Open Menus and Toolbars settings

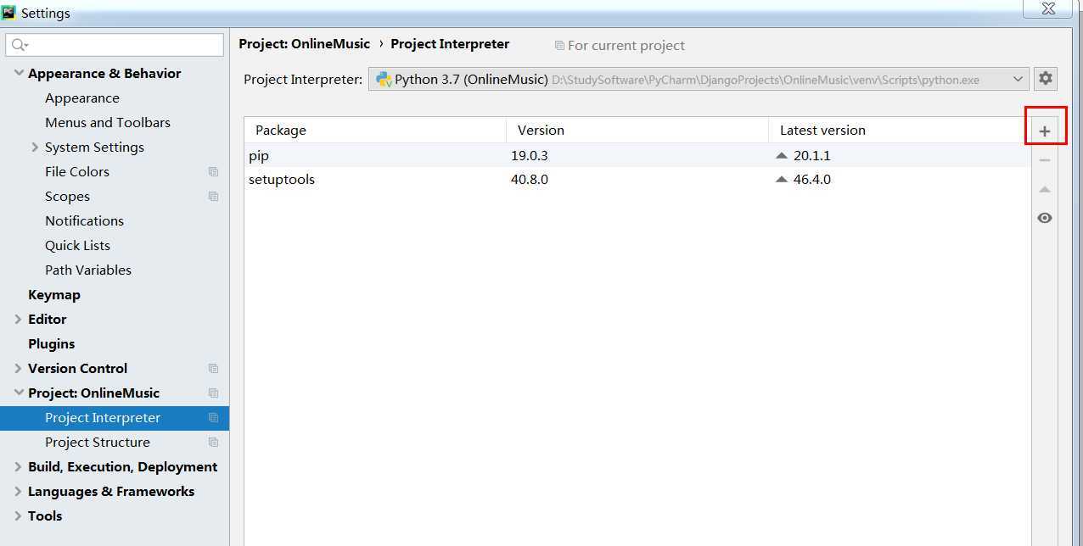pyautogui.click(x=108, y=122)
